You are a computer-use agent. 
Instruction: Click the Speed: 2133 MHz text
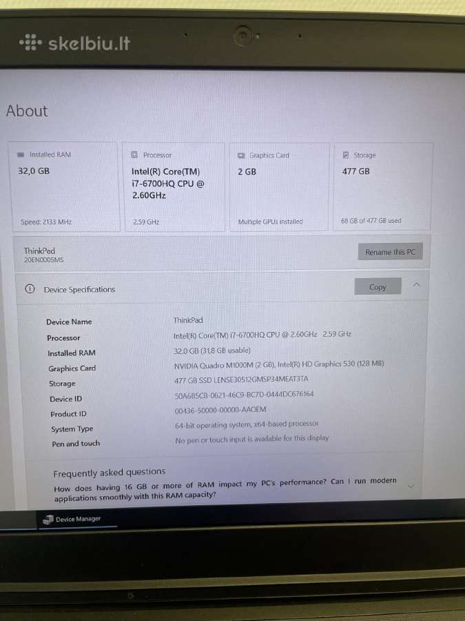click(x=46, y=221)
